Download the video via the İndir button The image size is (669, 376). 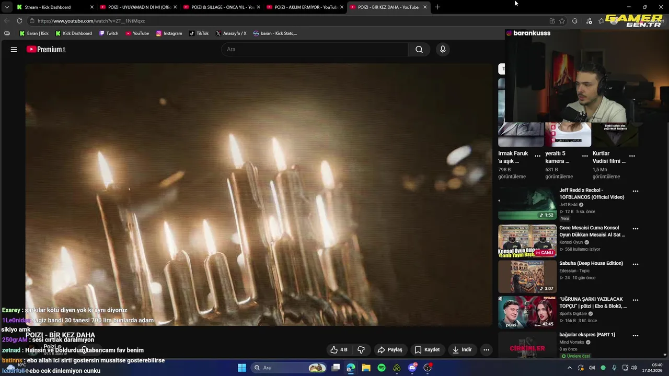(x=462, y=349)
